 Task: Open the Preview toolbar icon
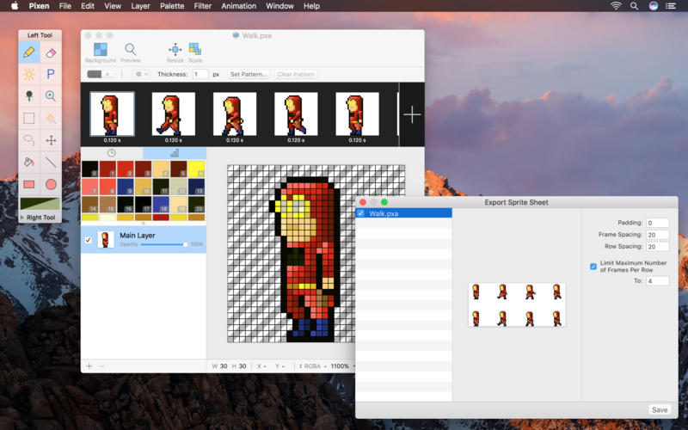click(130, 49)
